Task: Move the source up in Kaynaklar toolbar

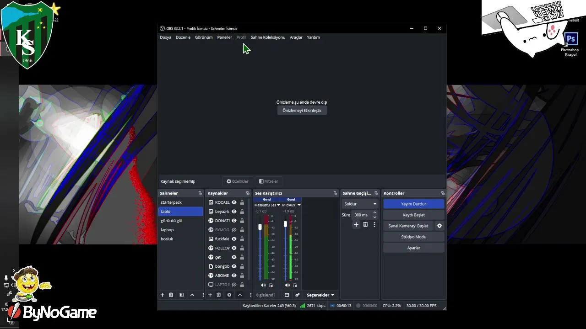Action: pyautogui.click(x=239, y=295)
